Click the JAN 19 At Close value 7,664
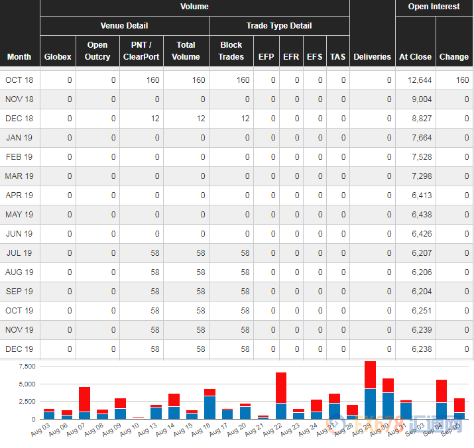Image resolution: width=474 pixels, height=448 pixels. (x=422, y=138)
